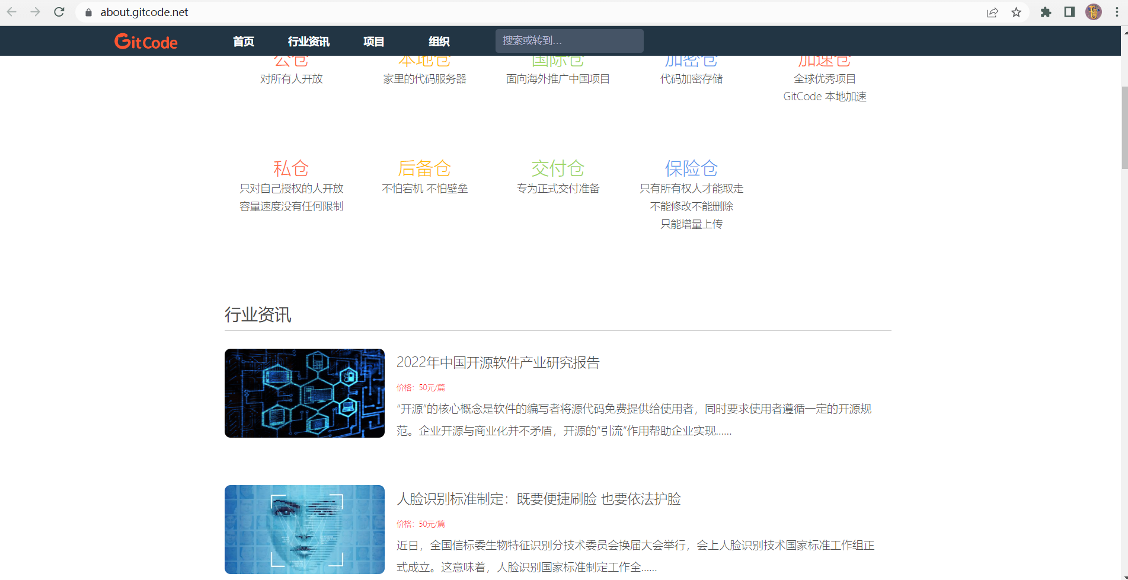Click price label of face recognition article
The width and height of the screenshot is (1128, 580).
(x=421, y=524)
